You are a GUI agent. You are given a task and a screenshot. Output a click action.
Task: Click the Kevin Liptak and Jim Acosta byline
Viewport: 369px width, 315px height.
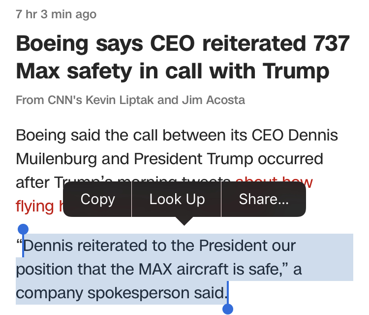165,100
